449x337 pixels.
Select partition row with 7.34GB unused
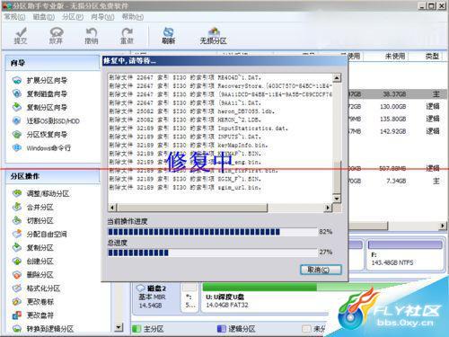[398, 181]
